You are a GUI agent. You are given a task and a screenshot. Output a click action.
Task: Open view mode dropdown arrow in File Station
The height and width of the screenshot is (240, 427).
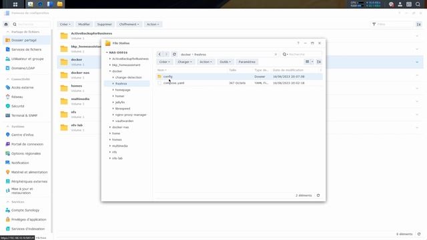tap(312, 62)
